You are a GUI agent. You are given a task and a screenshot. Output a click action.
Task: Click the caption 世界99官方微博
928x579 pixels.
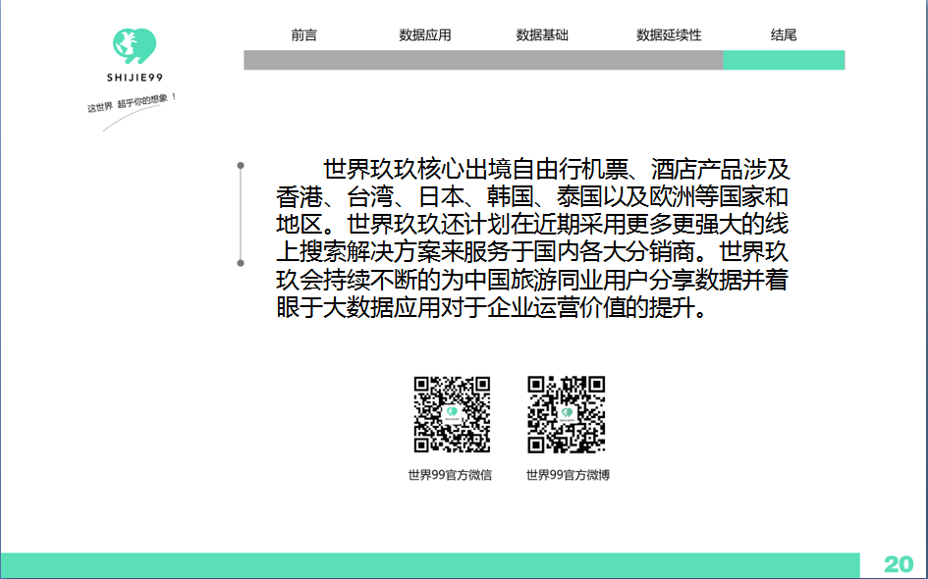[568, 475]
